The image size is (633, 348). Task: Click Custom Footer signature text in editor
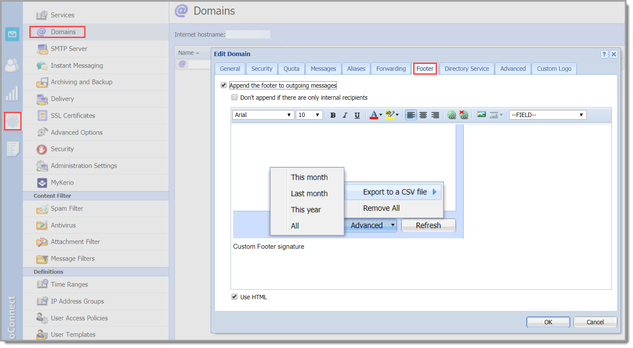(x=269, y=247)
